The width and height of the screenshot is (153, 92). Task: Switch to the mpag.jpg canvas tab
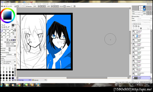[x=40, y=80]
